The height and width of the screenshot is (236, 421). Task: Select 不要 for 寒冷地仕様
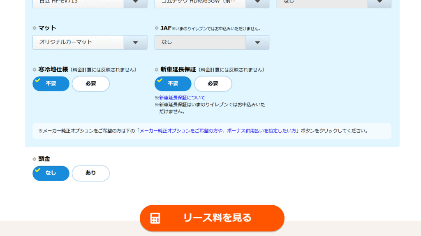point(51,84)
